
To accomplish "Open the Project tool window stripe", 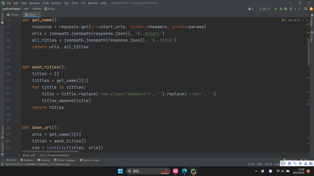I will [2, 18].
